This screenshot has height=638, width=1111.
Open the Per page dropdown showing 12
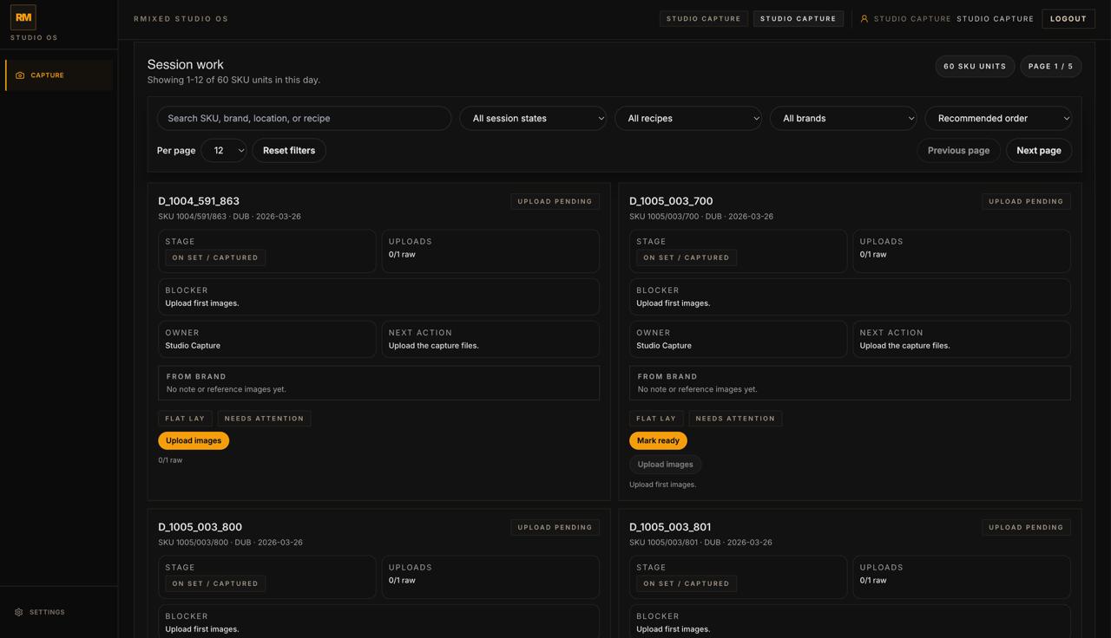click(224, 150)
